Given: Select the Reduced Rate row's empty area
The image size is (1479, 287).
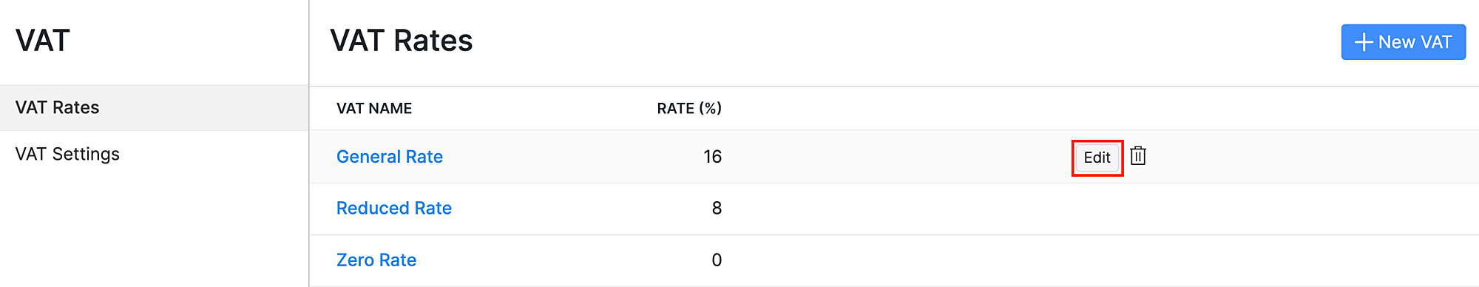Looking at the screenshot, I should coord(1072,209).
